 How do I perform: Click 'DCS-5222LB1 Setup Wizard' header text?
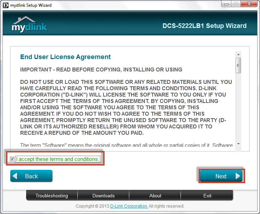pos(205,26)
